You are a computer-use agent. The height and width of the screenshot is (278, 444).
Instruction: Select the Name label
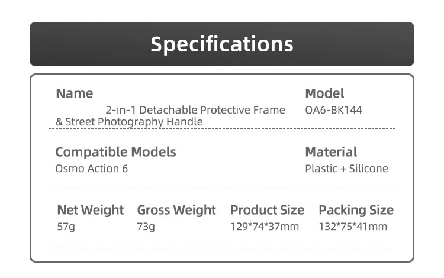click(75, 93)
